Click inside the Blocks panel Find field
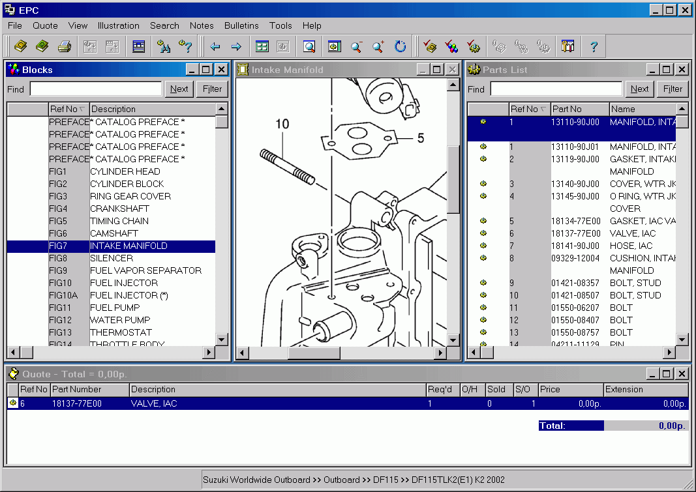 96,89
